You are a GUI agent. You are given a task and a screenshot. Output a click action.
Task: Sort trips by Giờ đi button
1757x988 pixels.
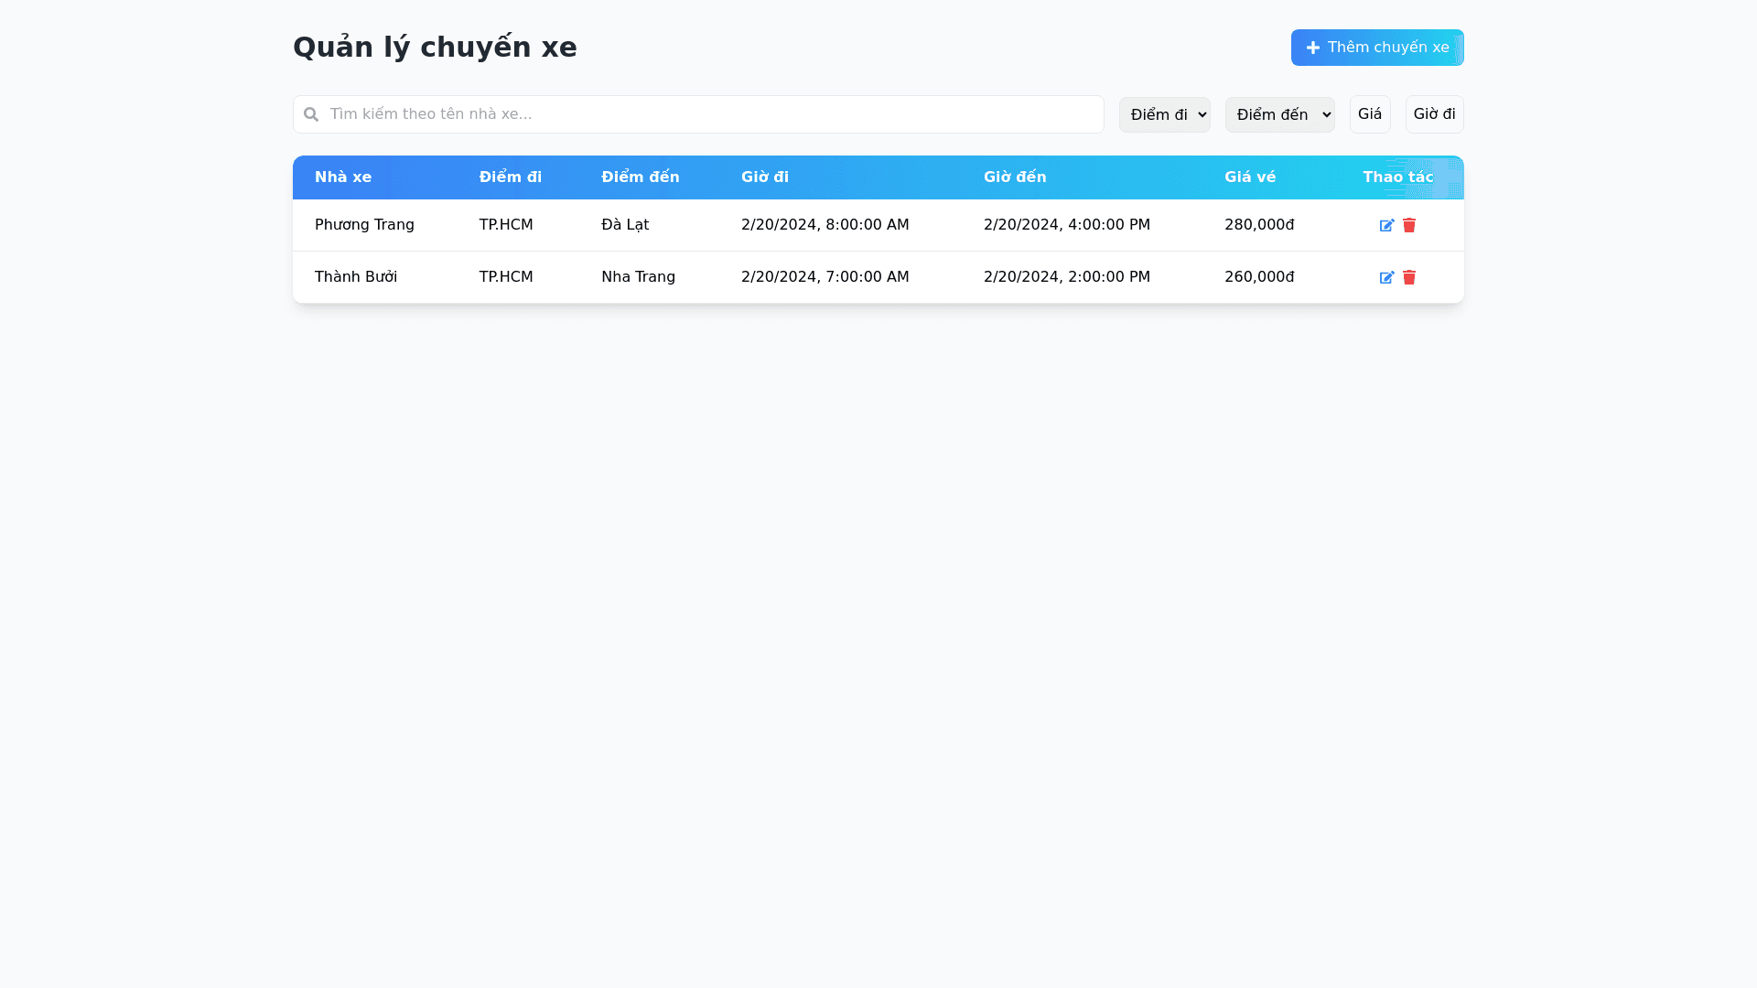click(1433, 114)
